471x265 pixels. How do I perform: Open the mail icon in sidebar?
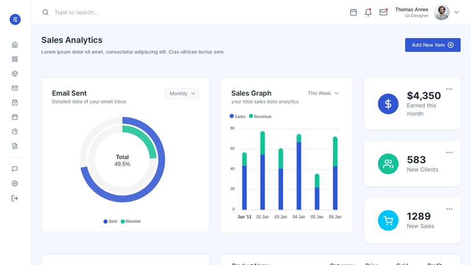point(15,88)
